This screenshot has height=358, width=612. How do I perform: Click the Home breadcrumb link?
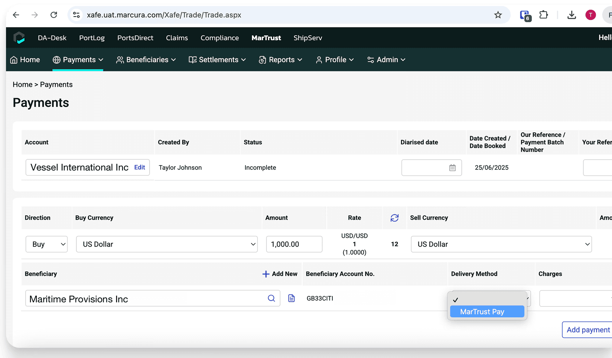tap(23, 84)
